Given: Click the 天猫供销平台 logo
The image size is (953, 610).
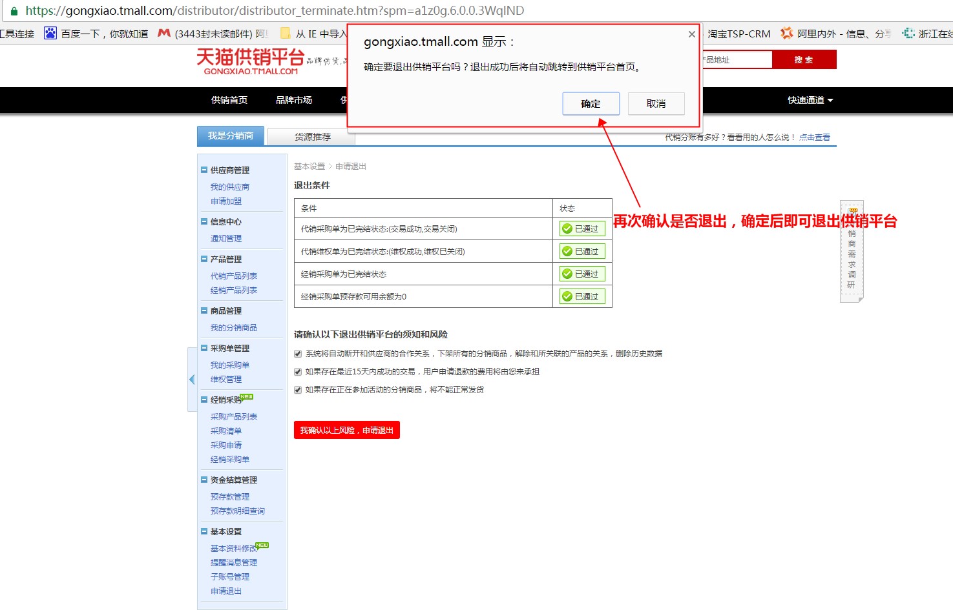Looking at the screenshot, I should (251, 61).
